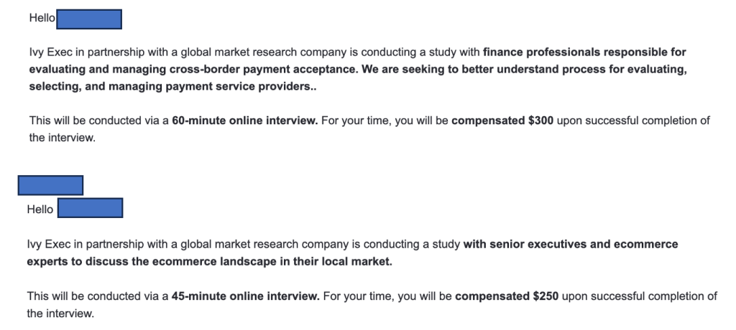Click the first email's Hello greeting
Viewport: 736px width, 330px height.
[x=42, y=18]
